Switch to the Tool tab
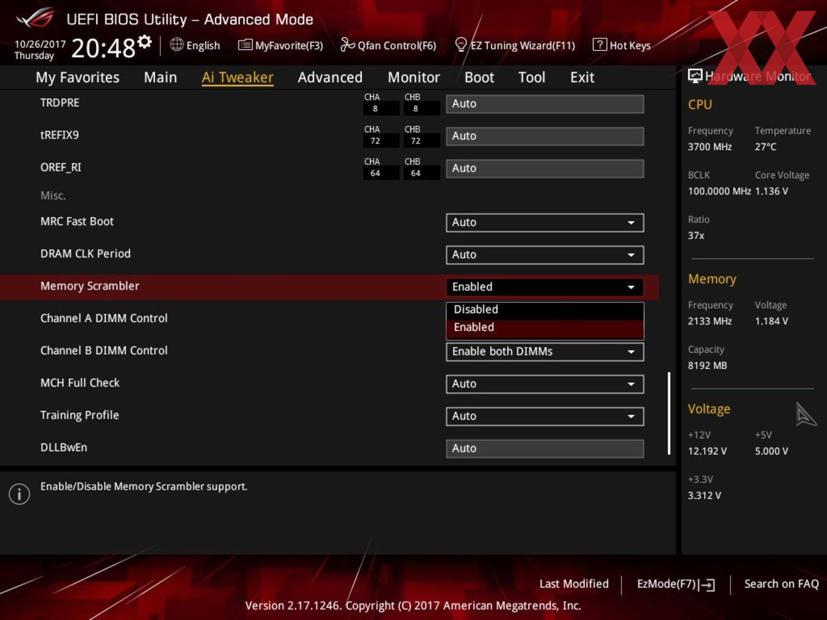This screenshot has height=620, width=827. pos(531,77)
